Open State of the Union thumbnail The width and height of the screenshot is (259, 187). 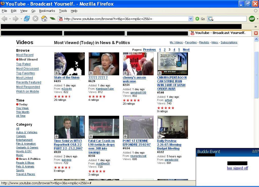[69, 64]
